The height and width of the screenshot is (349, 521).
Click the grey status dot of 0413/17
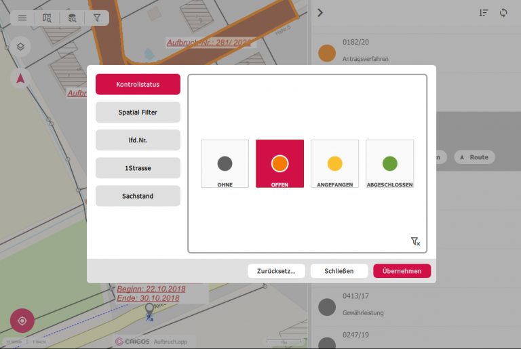pyautogui.click(x=327, y=307)
